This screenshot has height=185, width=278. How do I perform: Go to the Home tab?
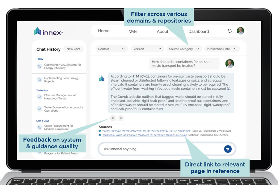[104, 31]
